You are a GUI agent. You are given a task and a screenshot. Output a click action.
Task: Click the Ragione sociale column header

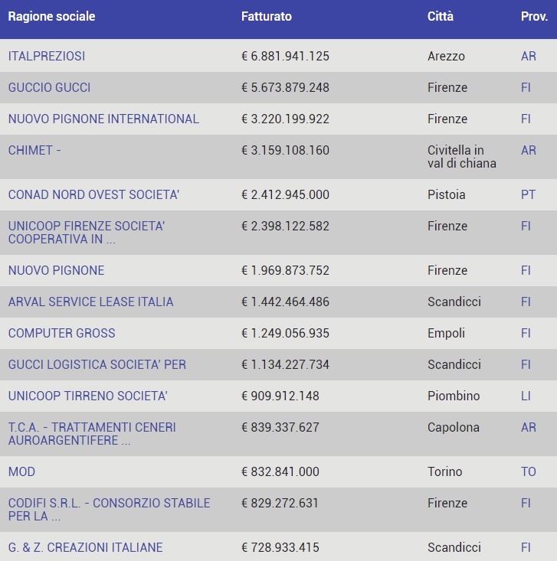(51, 16)
